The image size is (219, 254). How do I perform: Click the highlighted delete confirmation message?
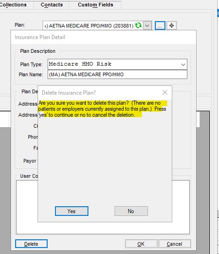(102, 109)
